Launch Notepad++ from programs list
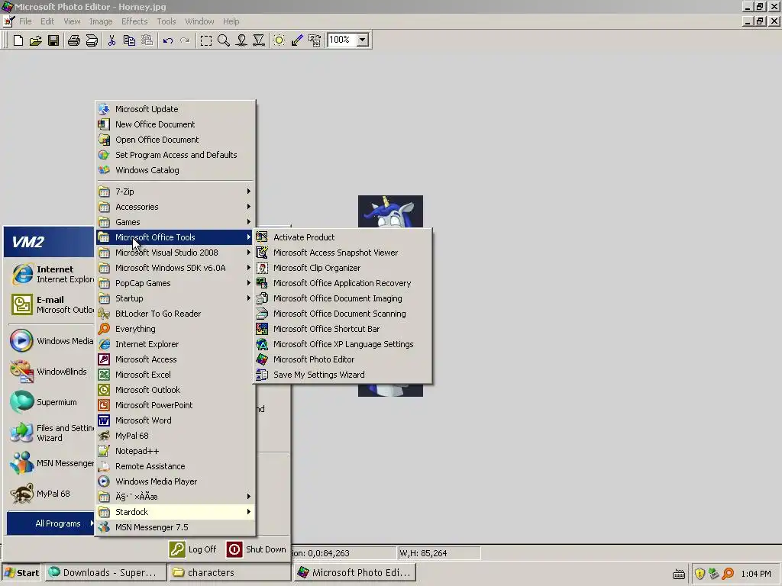Viewport: 782px width, 586px height. click(175, 451)
